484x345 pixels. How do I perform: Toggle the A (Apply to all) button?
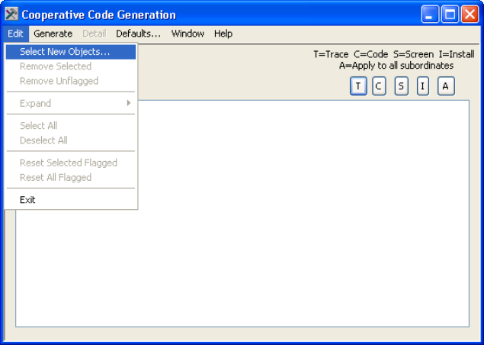pyautogui.click(x=446, y=86)
